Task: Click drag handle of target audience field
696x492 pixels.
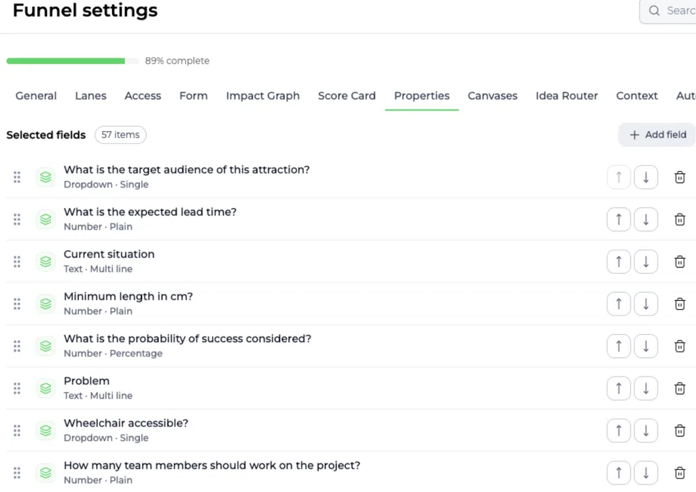Action: [x=17, y=177]
